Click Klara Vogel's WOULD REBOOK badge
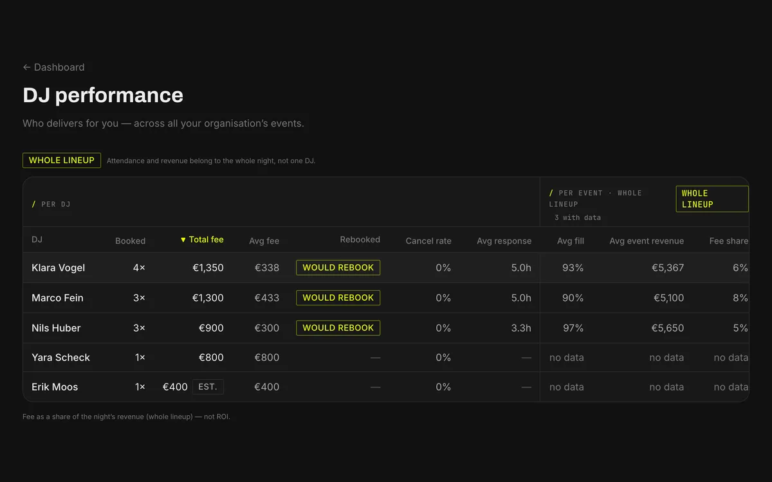This screenshot has width=772, height=482. (x=338, y=268)
